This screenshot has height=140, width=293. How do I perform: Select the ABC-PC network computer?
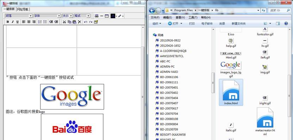163,61
